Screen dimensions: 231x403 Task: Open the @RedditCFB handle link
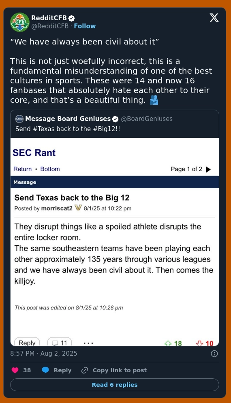coord(50,26)
